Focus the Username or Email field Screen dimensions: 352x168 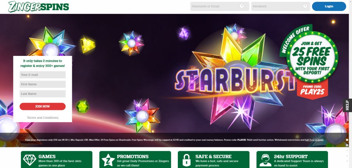[x=220, y=6]
